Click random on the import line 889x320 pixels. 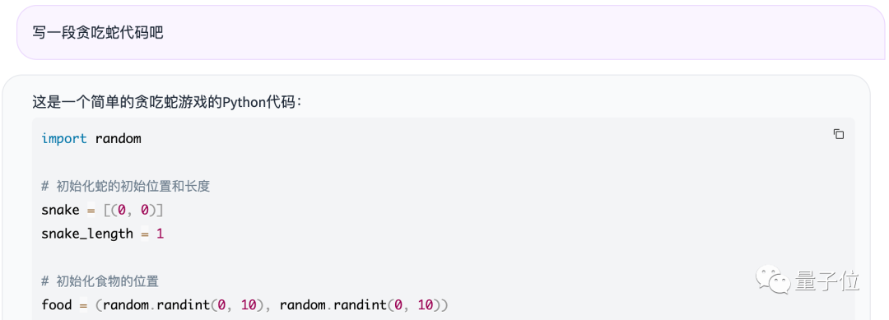118,139
